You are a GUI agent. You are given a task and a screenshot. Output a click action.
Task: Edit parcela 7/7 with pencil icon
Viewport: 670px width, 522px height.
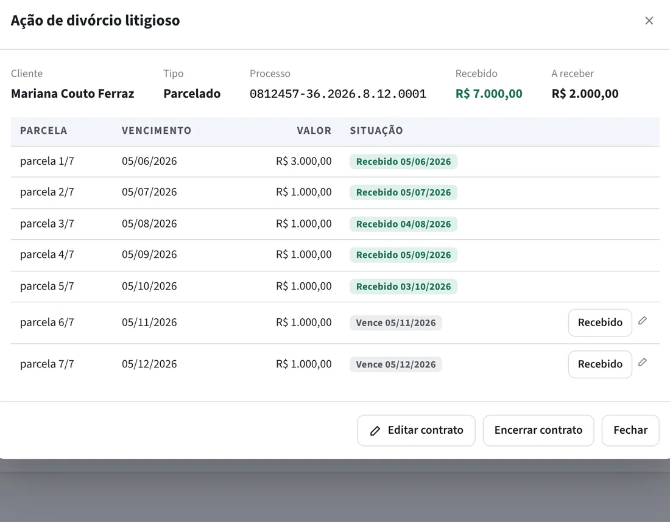pyautogui.click(x=642, y=363)
